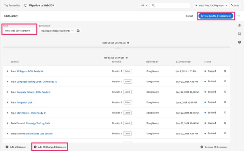
Task: Click the May 23, 2024, 4:43 PM date
Action: 187,82
